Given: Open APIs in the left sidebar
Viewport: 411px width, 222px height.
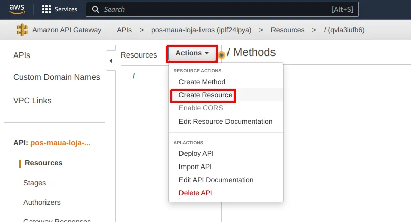Looking at the screenshot, I should click(22, 55).
